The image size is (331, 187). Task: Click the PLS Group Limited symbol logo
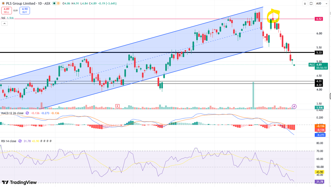3,3
